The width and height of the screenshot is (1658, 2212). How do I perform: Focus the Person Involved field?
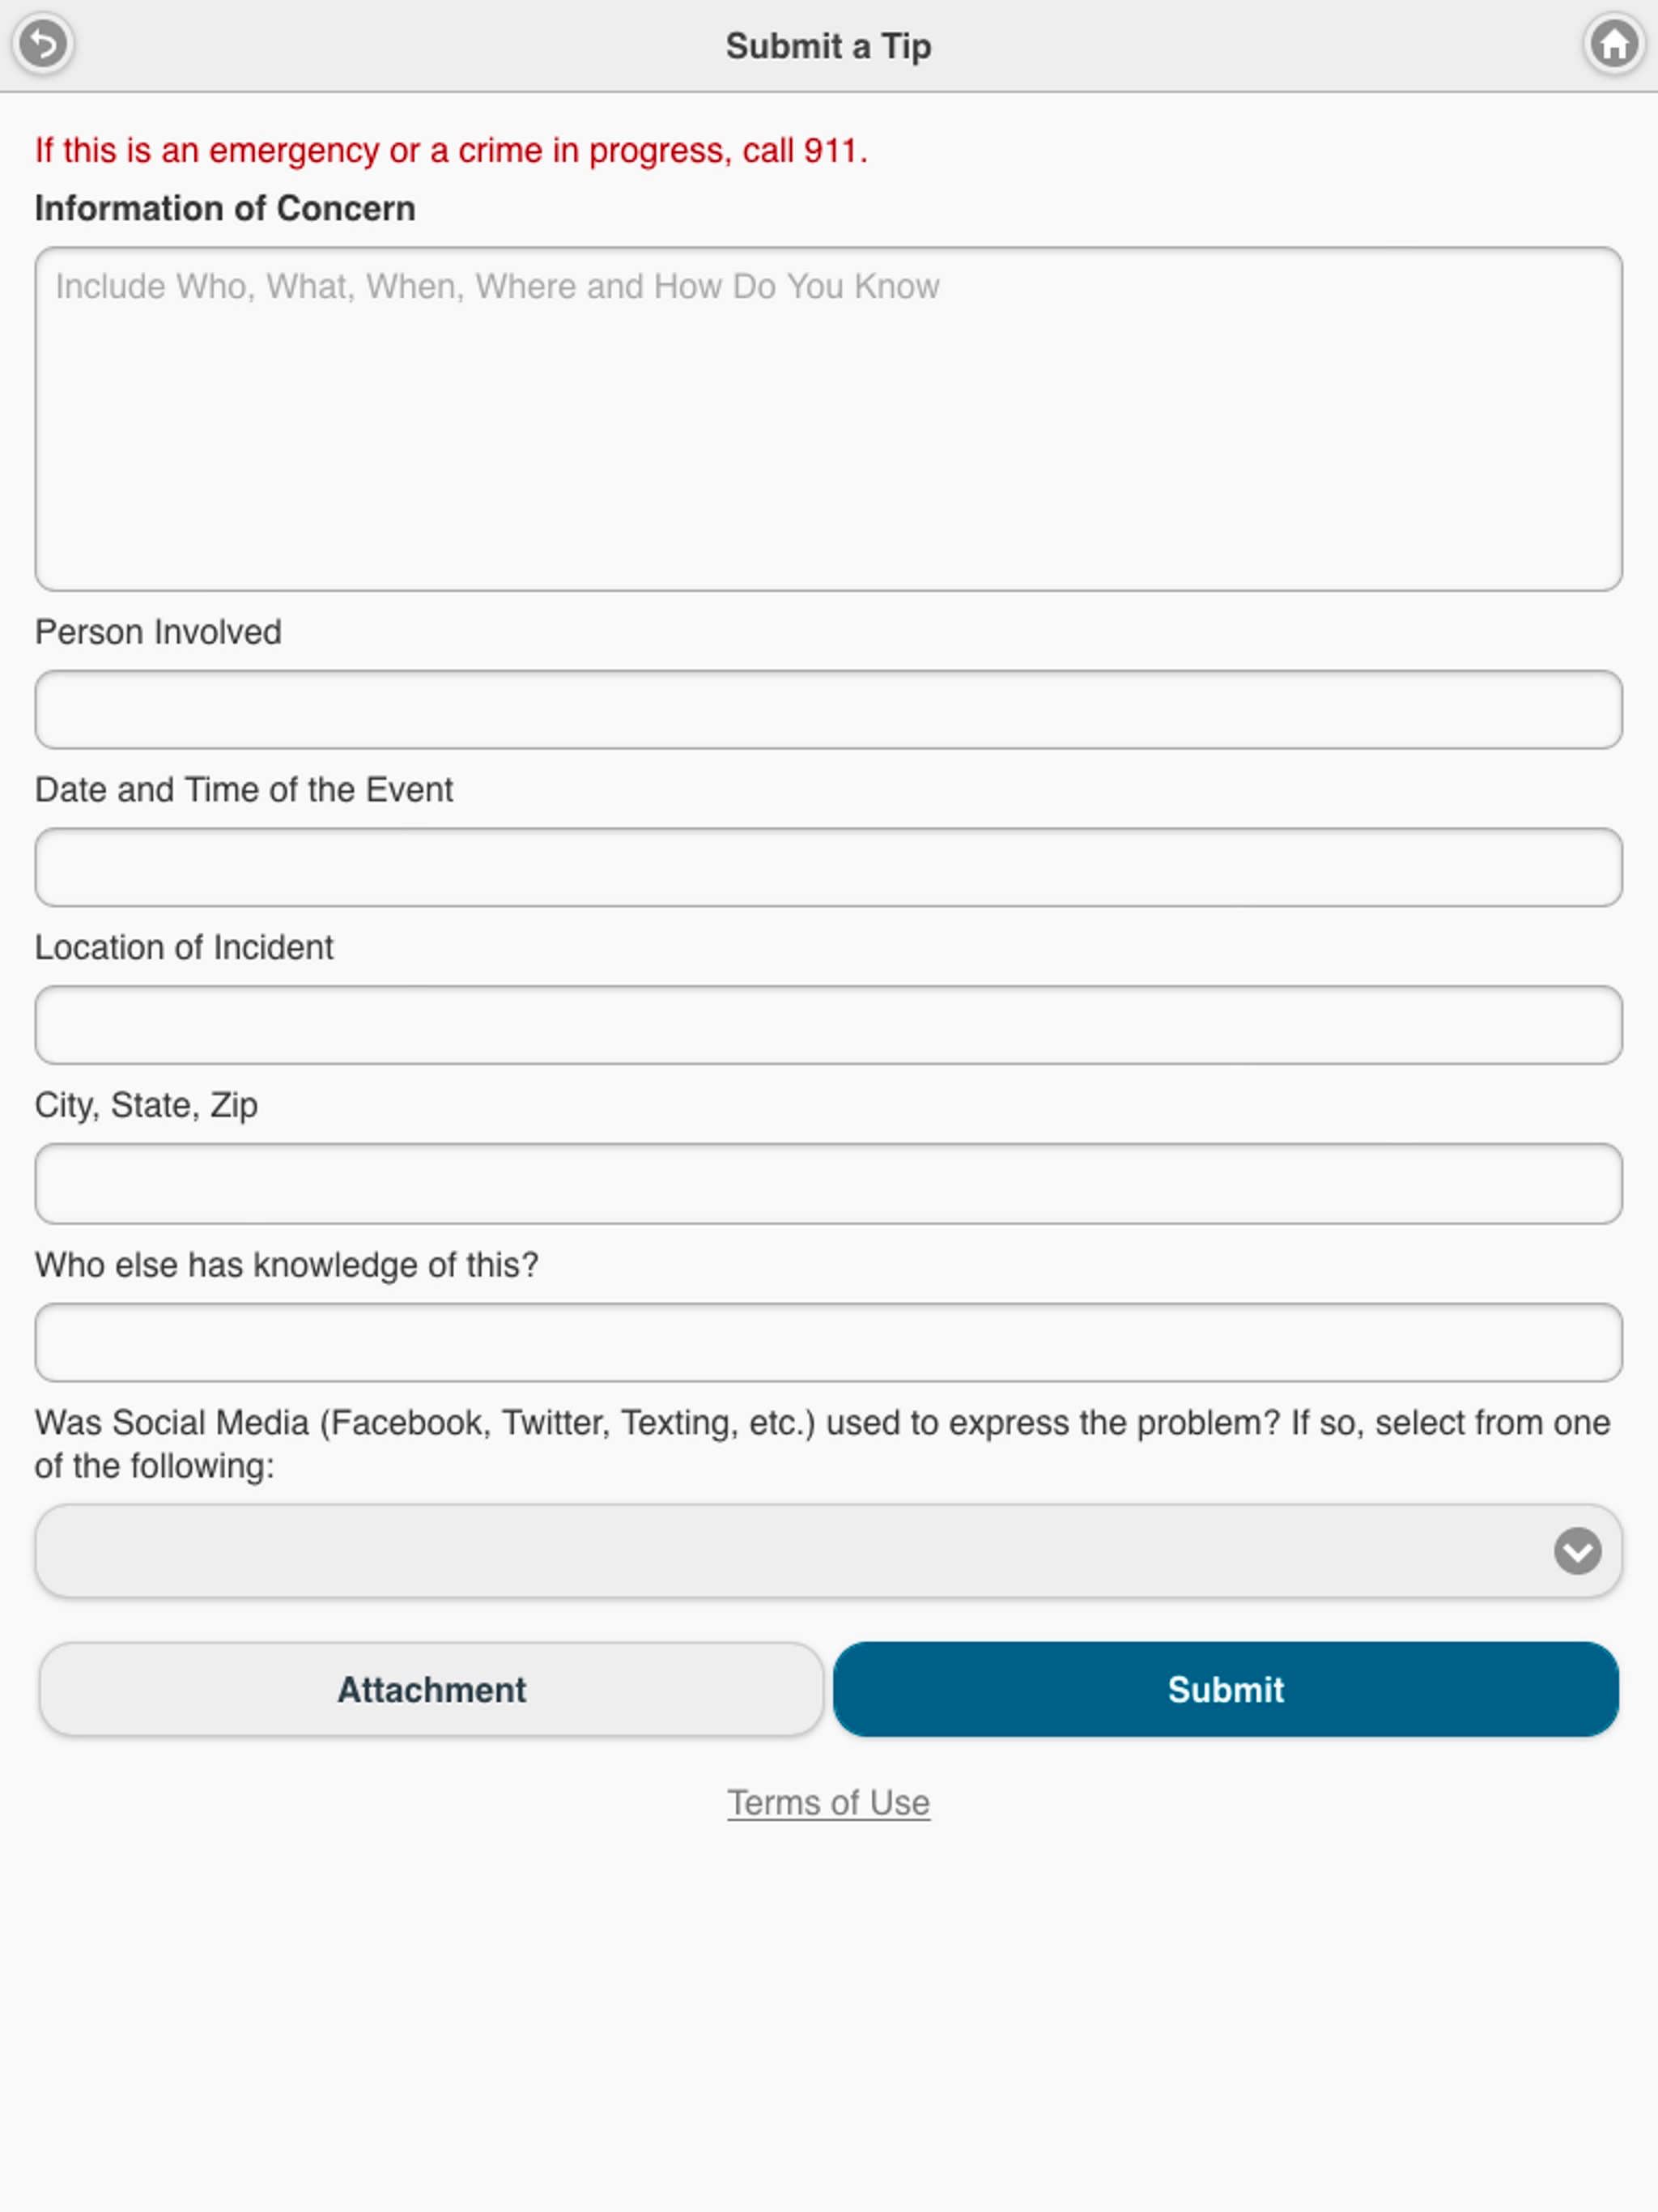pyautogui.click(x=828, y=709)
